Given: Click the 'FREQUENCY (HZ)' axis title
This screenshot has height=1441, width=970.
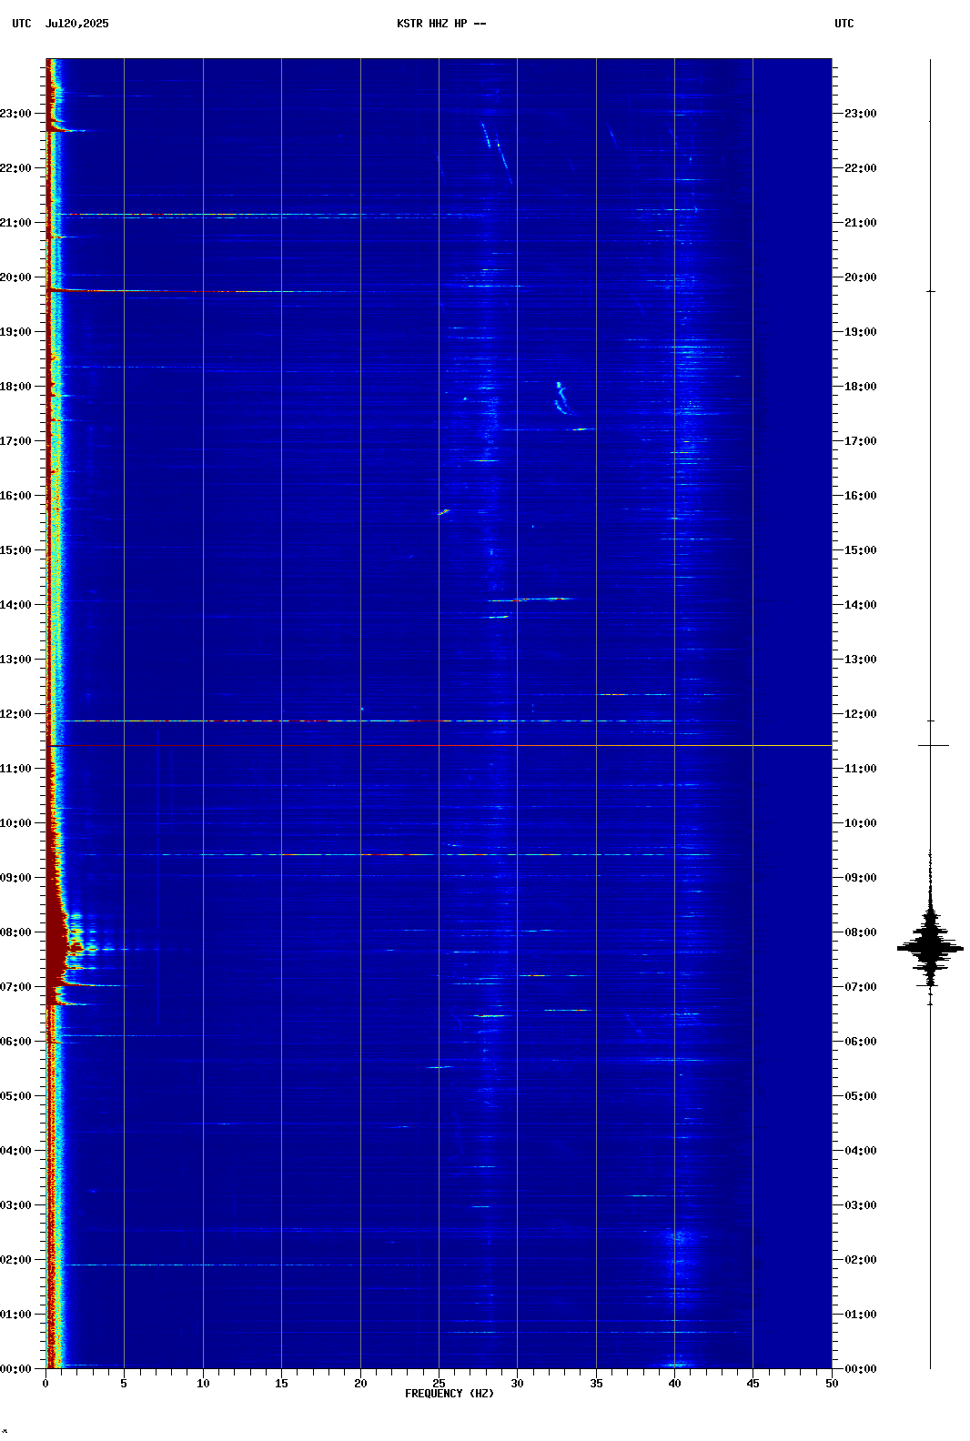Looking at the screenshot, I should 450,1394.
